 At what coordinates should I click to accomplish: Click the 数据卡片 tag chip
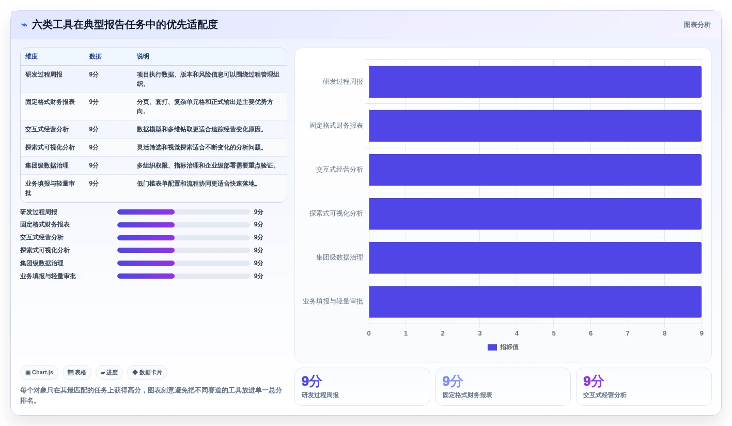(147, 372)
